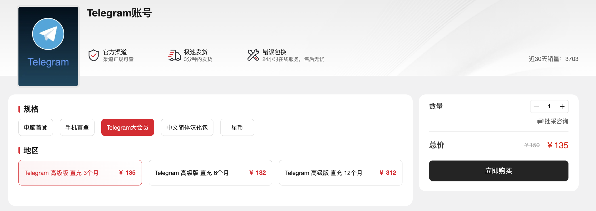Screen dimensions: 596x211
Task: Click the bulk inquiry chat icon
Action: coord(540,121)
